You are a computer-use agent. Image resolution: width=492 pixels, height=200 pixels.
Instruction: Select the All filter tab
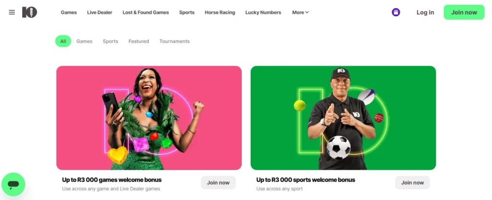pyautogui.click(x=63, y=41)
